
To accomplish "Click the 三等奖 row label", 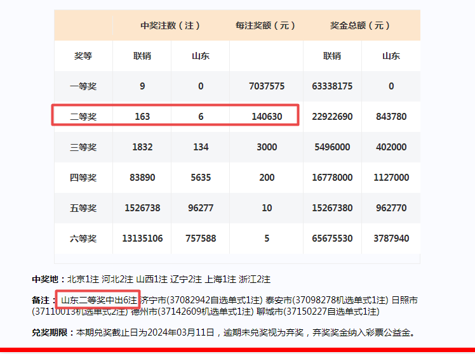I will tap(83, 147).
